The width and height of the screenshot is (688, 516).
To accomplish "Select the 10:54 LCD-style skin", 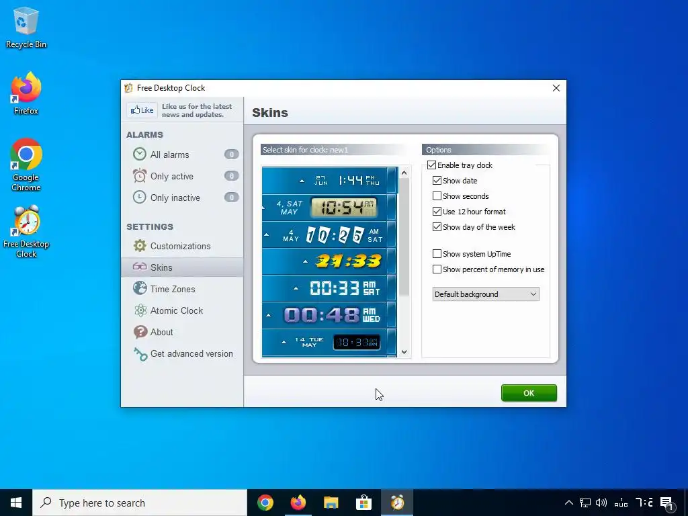I will (x=329, y=208).
